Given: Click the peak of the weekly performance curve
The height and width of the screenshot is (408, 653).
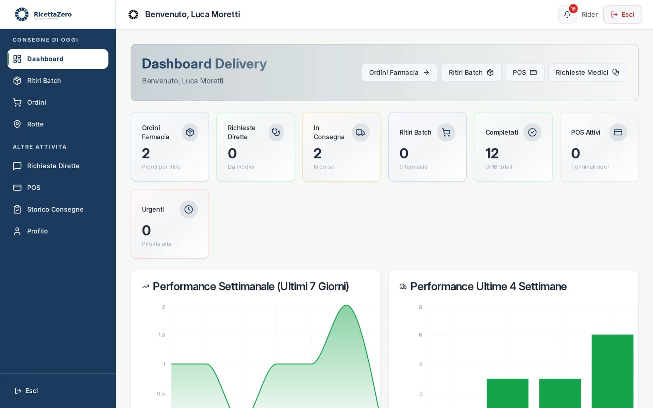Looking at the screenshot, I should [347, 306].
